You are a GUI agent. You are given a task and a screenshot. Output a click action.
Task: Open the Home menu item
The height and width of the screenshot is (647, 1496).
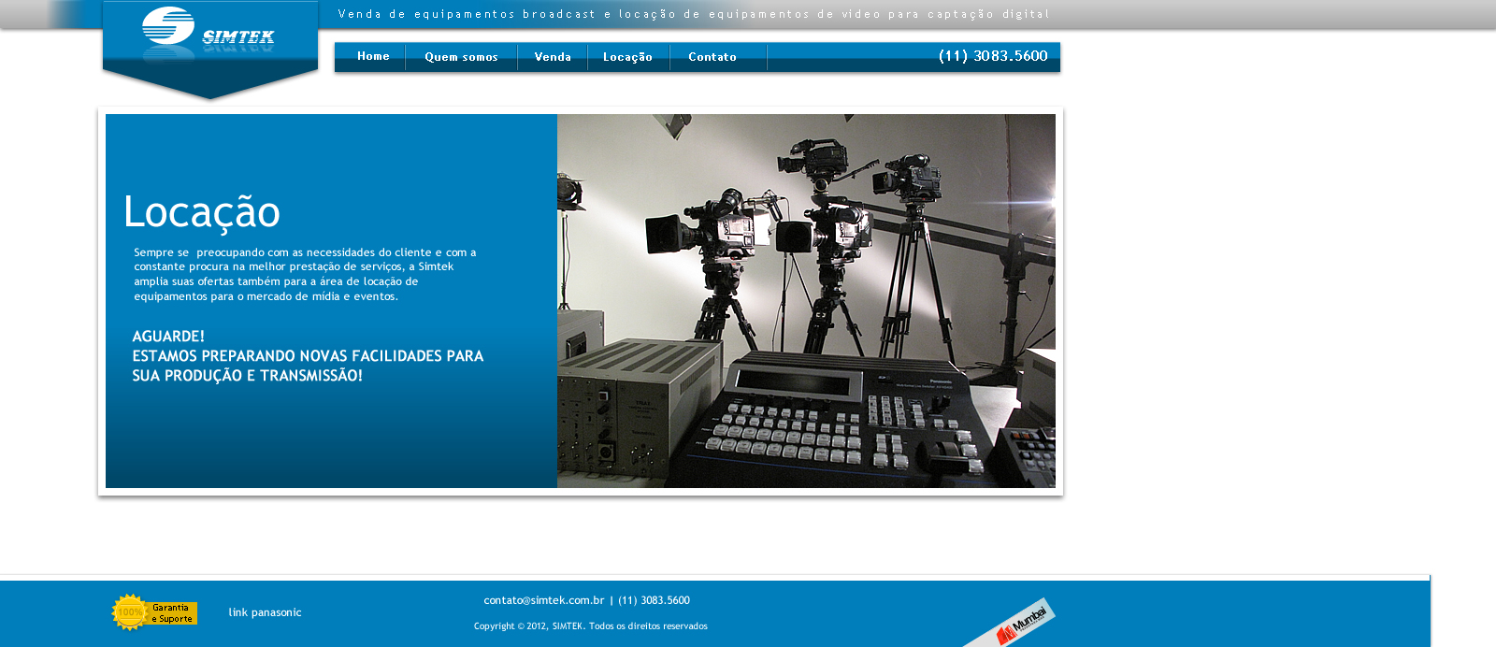coord(373,56)
